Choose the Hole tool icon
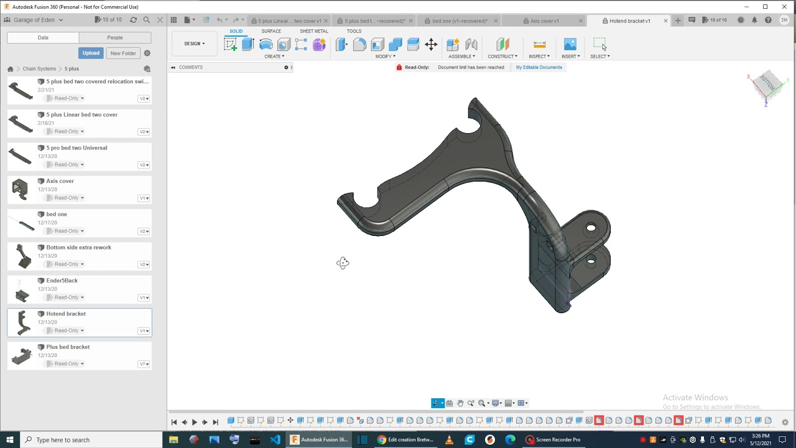Screen dimensions: 796x448 click(284, 44)
